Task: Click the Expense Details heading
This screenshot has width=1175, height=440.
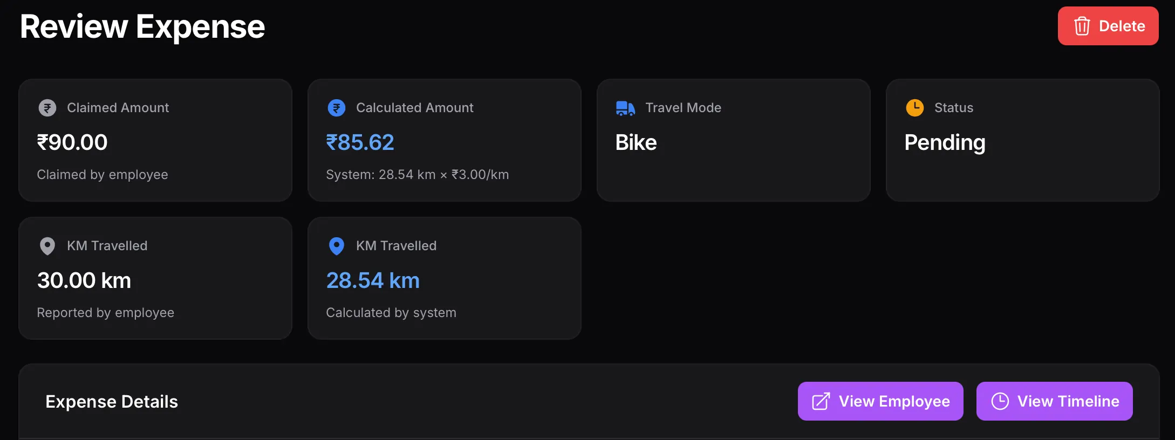Action: click(x=112, y=401)
